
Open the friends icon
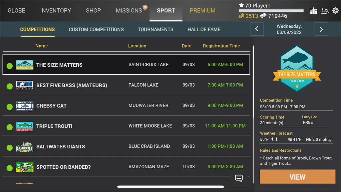click(x=324, y=11)
